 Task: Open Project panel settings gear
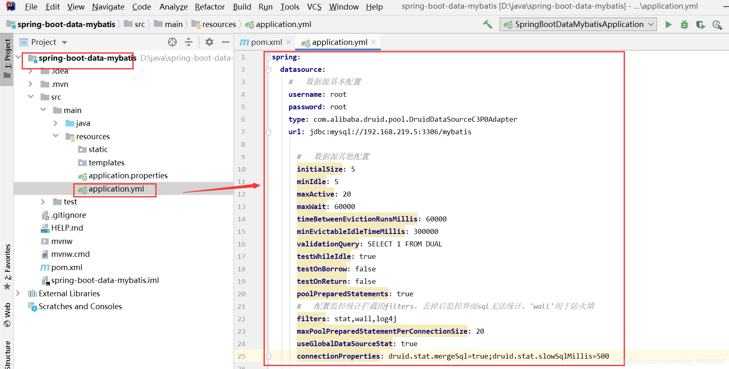tap(209, 42)
